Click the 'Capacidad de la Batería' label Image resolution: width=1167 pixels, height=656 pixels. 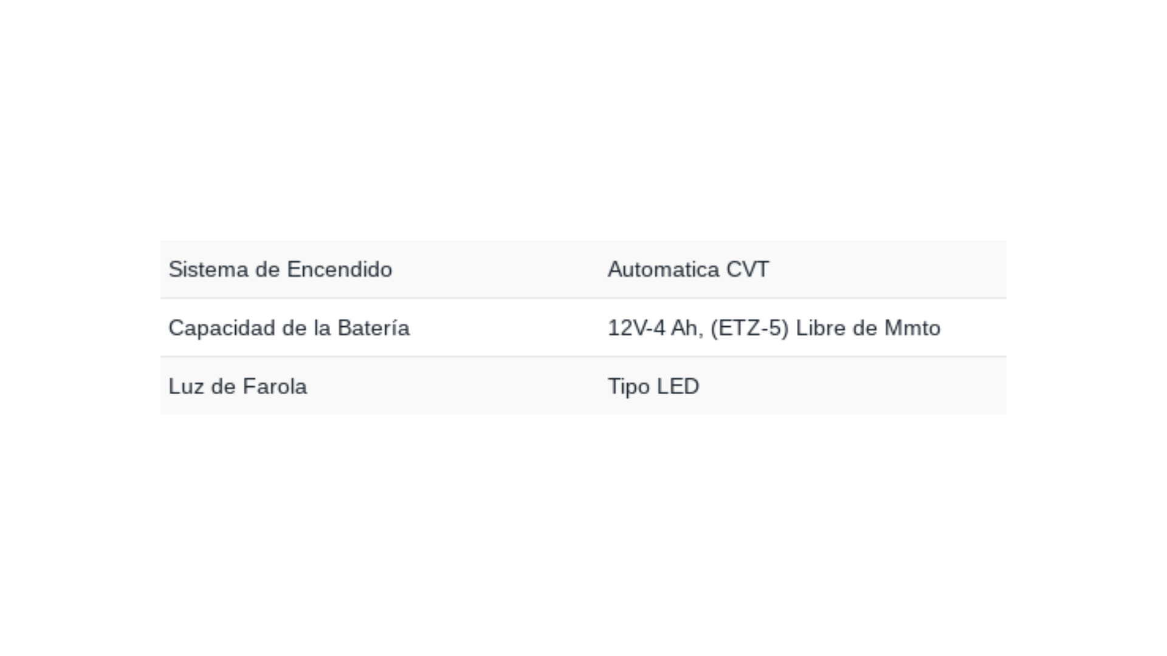coord(289,328)
